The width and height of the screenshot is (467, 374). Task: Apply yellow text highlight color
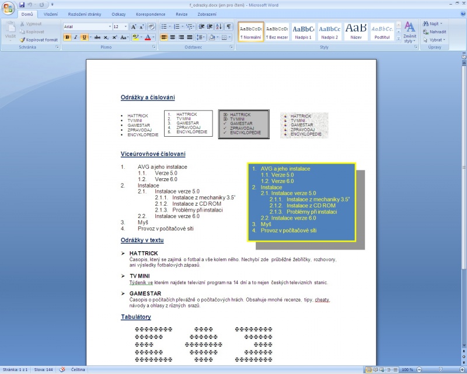pos(135,37)
